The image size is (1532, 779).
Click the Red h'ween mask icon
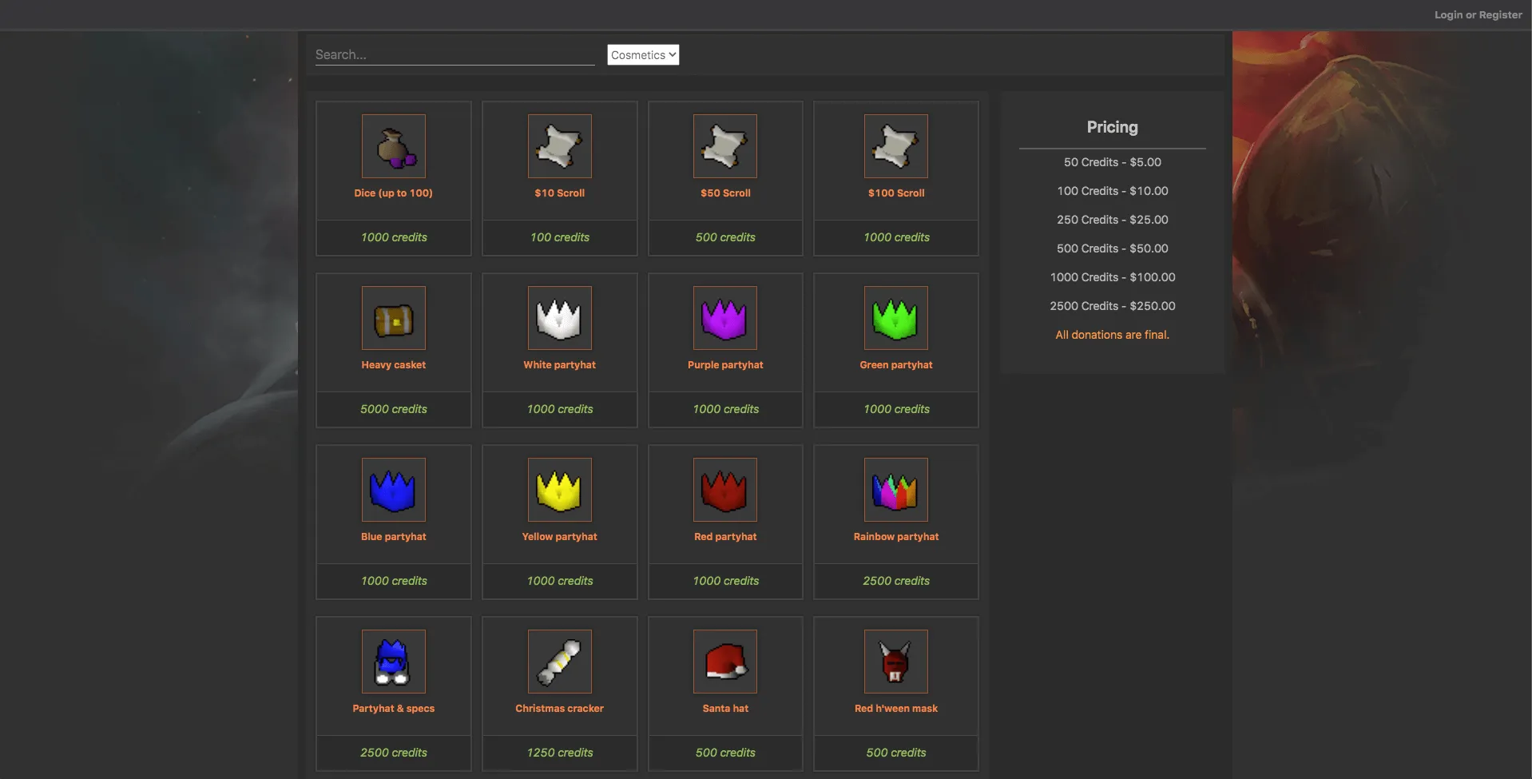click(895, 662)
